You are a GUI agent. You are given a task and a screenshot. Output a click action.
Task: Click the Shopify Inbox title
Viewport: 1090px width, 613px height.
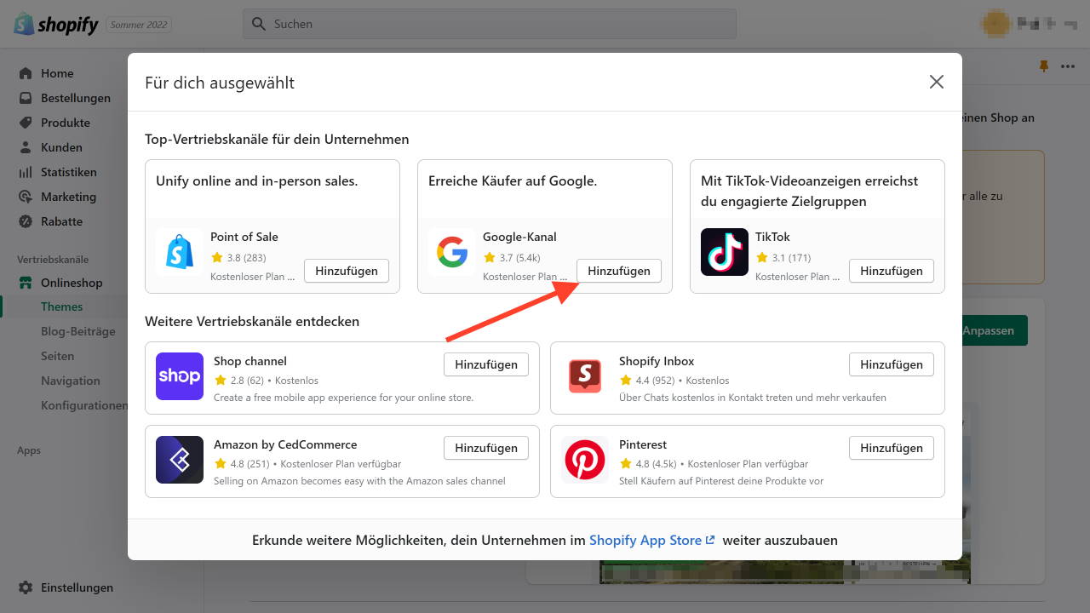657,361
